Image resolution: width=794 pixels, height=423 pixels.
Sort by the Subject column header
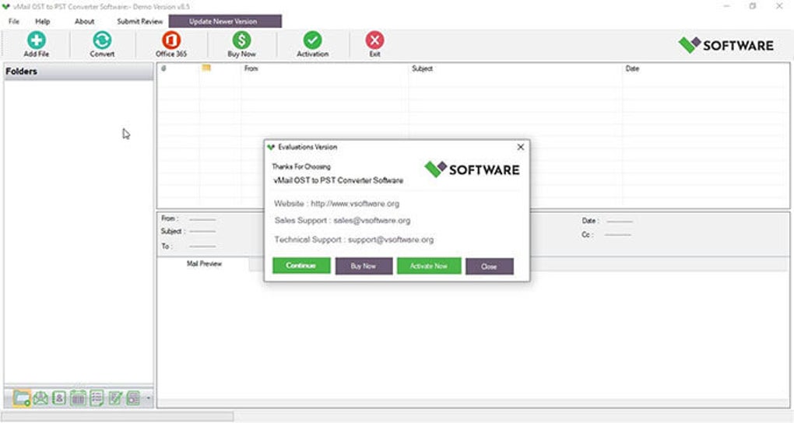[423, 68]
